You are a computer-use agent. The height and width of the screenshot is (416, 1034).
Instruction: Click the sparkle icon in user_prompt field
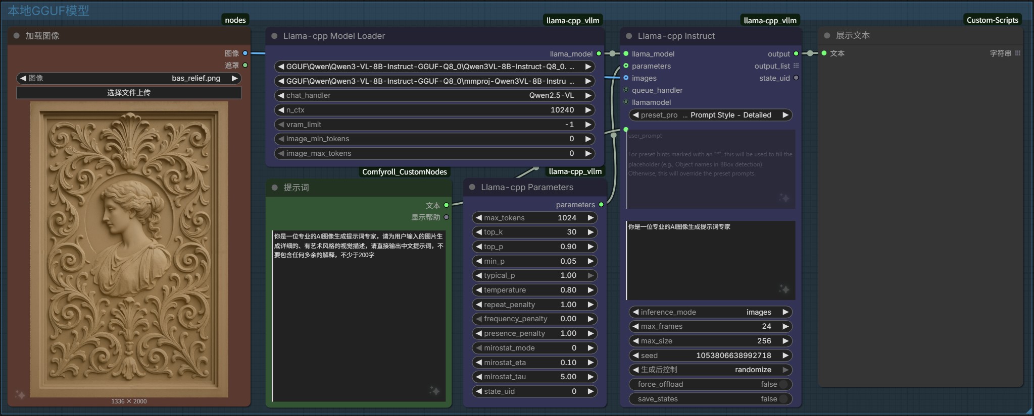(784, 198)
